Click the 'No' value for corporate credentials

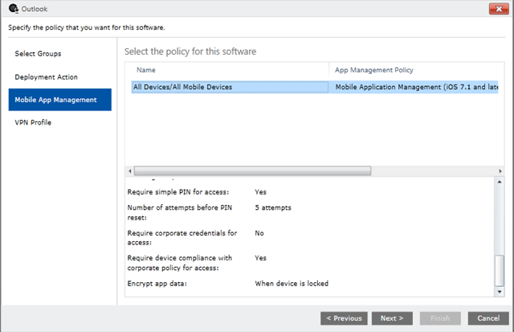click(x=259, y=233)
